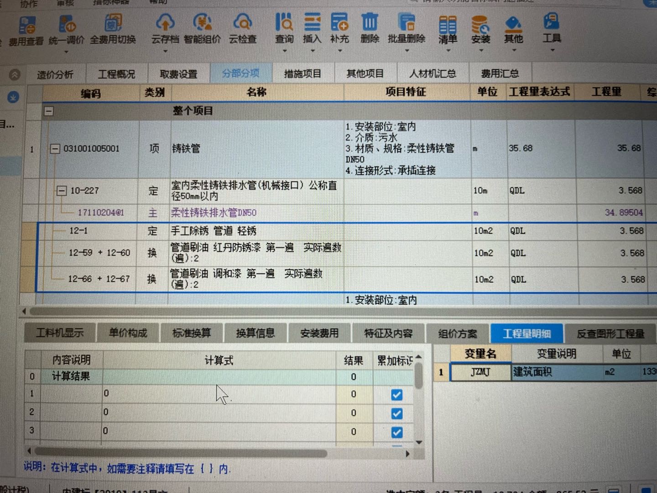657x493 pixels.
Task: Click the 安装 icon
Action: [x=480, y=24]
